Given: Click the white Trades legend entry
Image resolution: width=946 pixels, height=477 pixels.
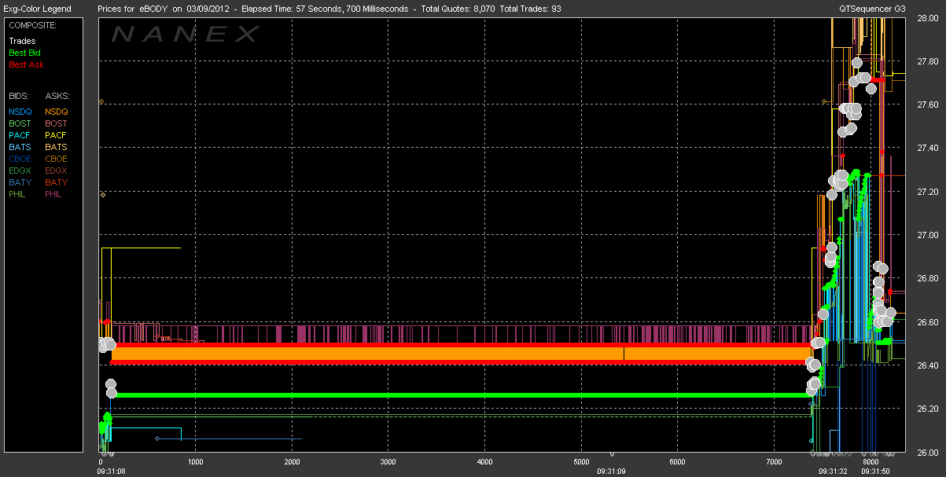Looking at the screenshot, I should 22,41.
